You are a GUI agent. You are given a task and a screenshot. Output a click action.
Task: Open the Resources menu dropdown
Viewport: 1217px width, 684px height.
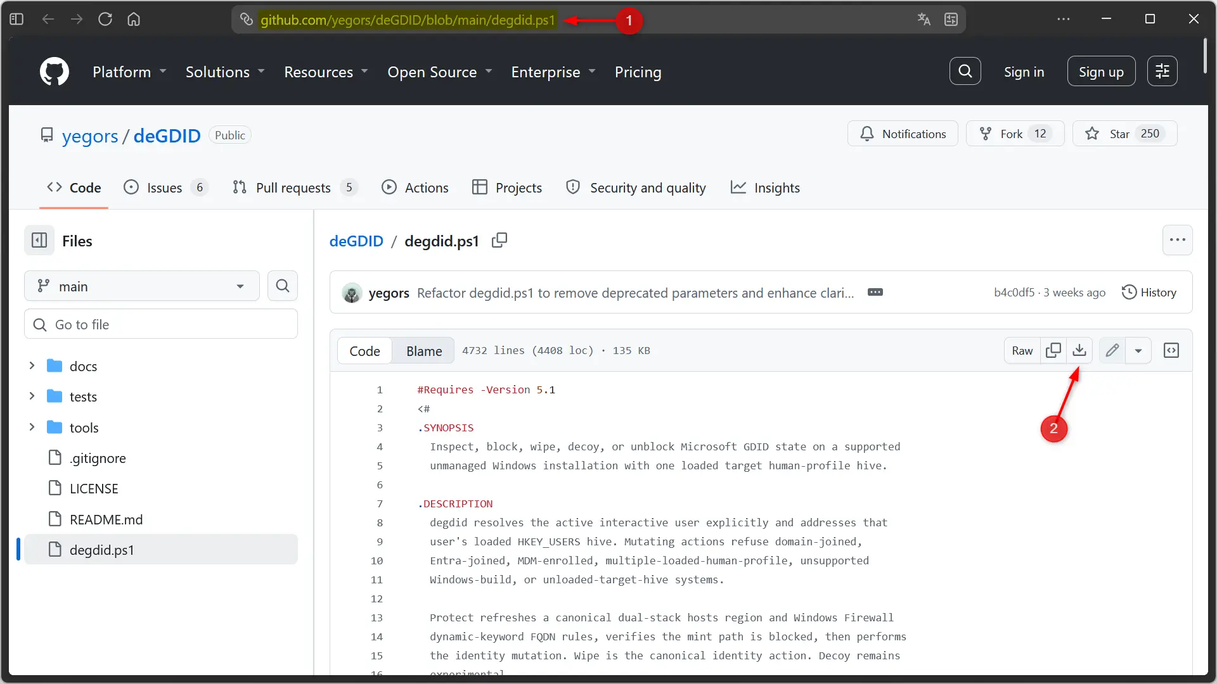tap(326, 72)
